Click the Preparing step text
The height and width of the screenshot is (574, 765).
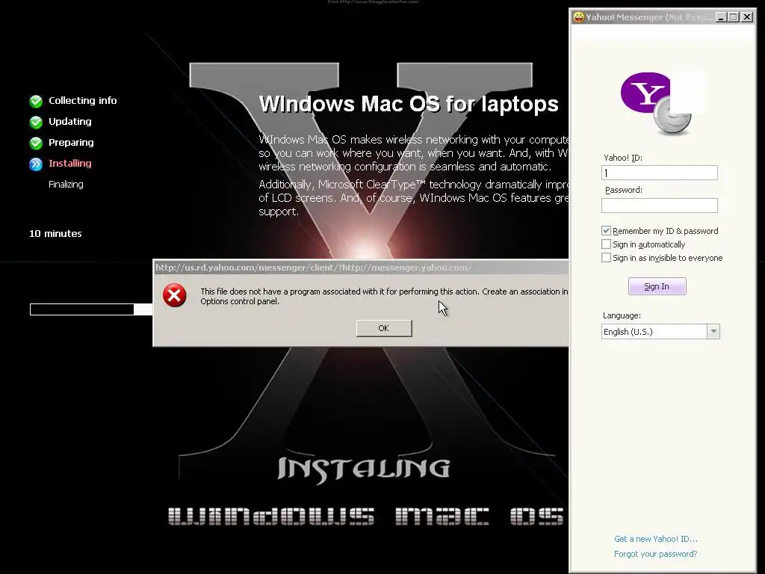(x=71, y=143)
